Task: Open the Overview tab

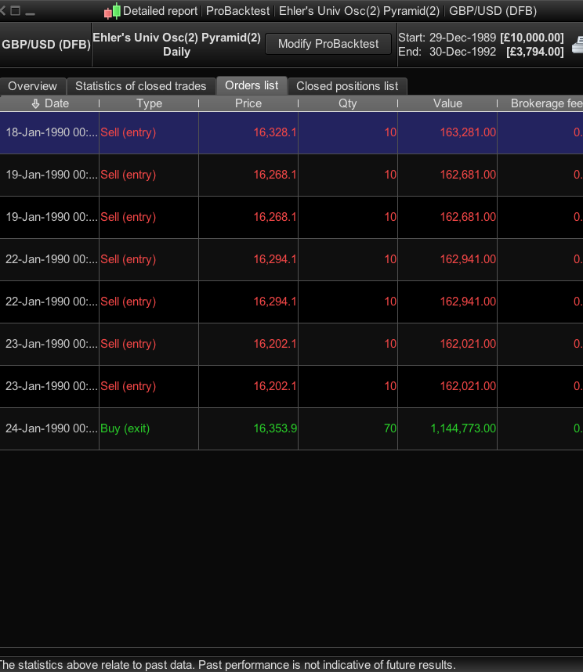Action: [33, 86]
